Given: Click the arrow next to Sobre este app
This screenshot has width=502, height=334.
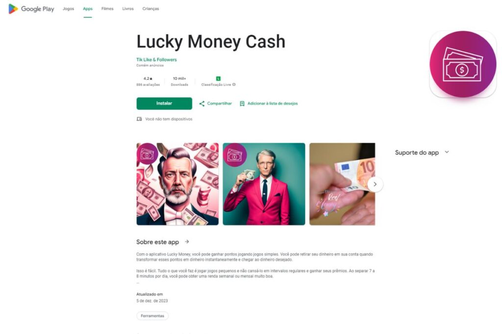Looking at the screenshot, I should (x=187, y=242).
